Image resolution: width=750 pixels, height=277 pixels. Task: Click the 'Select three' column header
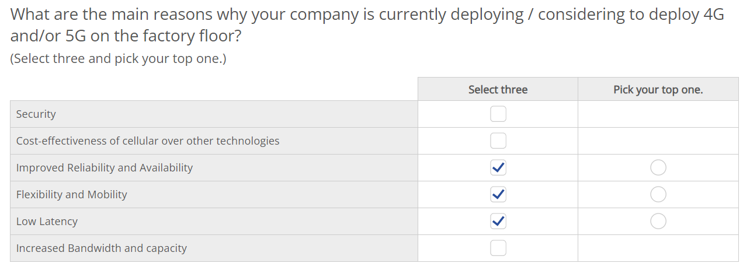[x=498, y=89]
